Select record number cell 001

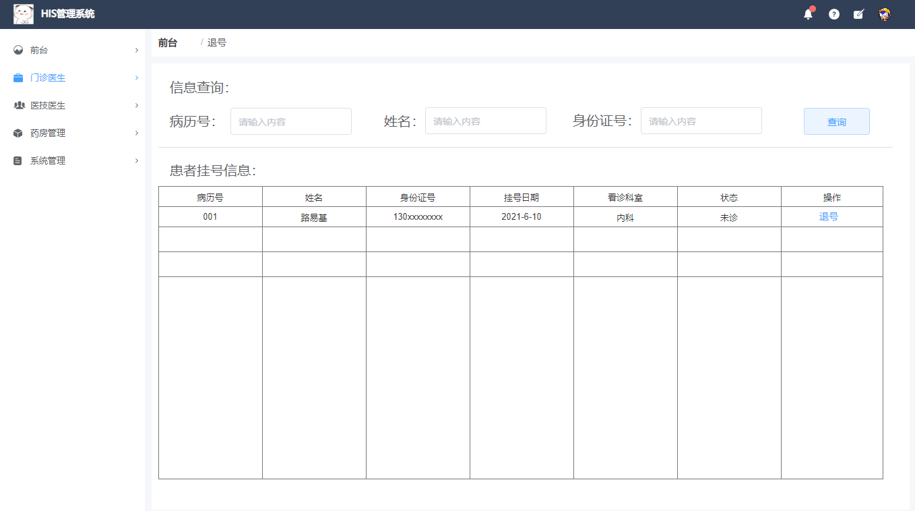(x=210, y=217)
